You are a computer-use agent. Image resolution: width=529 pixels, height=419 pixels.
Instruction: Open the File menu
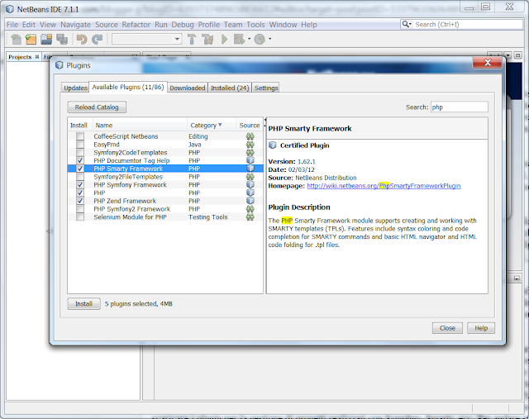coord(12,25)
